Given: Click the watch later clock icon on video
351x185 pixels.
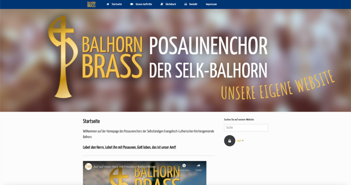Looking at the screenshot, I should coord(184,165).
